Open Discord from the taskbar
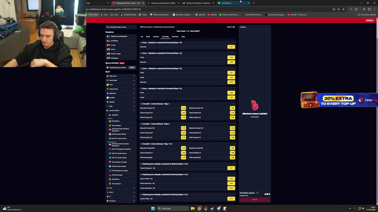The height and width of the screenshot is (212, 378). (x=219, y=208)
